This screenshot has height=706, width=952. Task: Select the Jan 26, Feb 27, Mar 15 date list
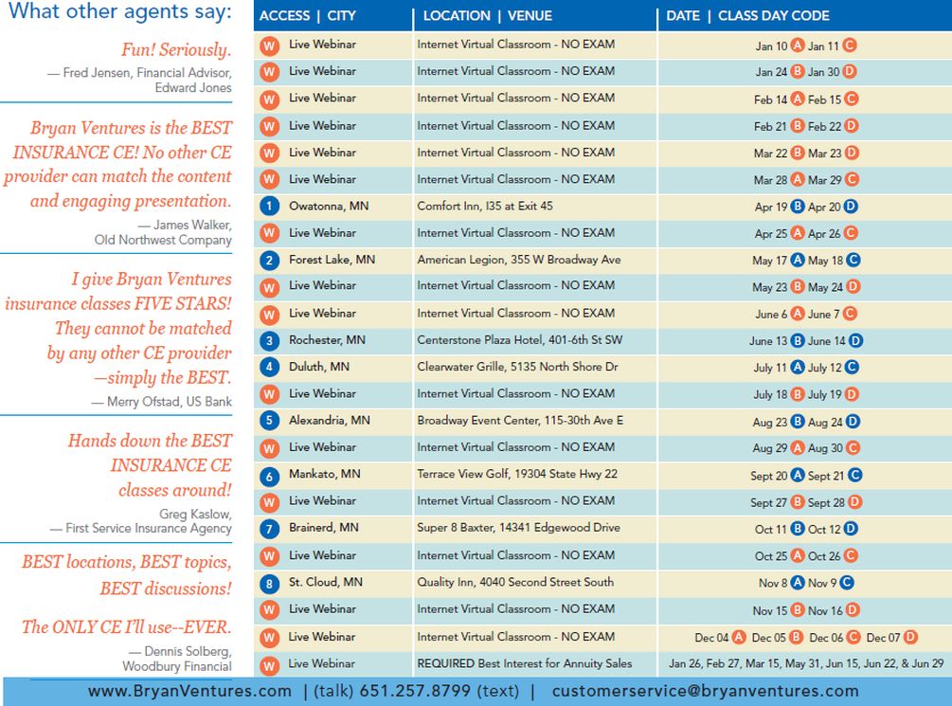806,663
